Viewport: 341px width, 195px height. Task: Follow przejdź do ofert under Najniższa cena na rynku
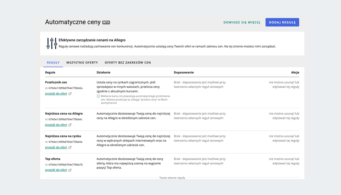pyautogui.click(x=56, y=148)
